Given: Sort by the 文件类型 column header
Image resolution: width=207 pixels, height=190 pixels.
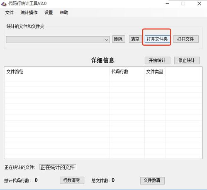Looking at the screenshot, I should [x=155, y=72].
